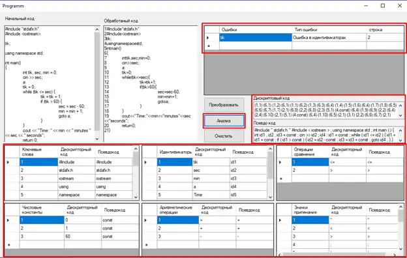Click the Ключевые слова column header
The width and height of the screenshot is (407, 258).
(38, 152)
